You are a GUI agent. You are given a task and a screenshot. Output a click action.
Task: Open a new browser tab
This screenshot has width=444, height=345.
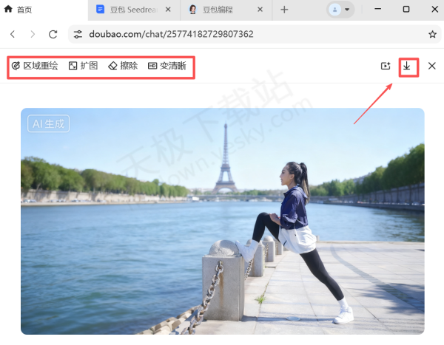click(x=284, y=10)
